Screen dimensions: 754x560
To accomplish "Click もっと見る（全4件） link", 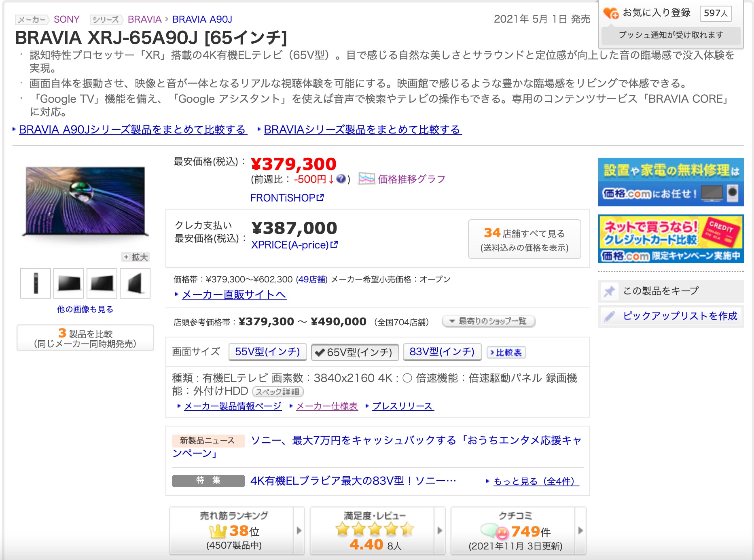I will tap(536, 481).
